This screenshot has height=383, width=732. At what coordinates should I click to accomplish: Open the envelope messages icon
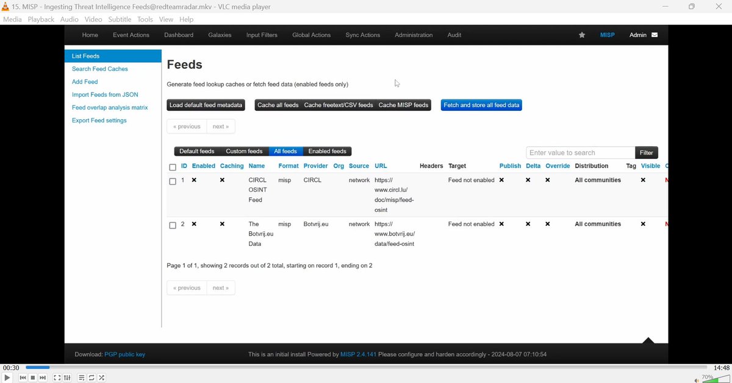[655, 35]
